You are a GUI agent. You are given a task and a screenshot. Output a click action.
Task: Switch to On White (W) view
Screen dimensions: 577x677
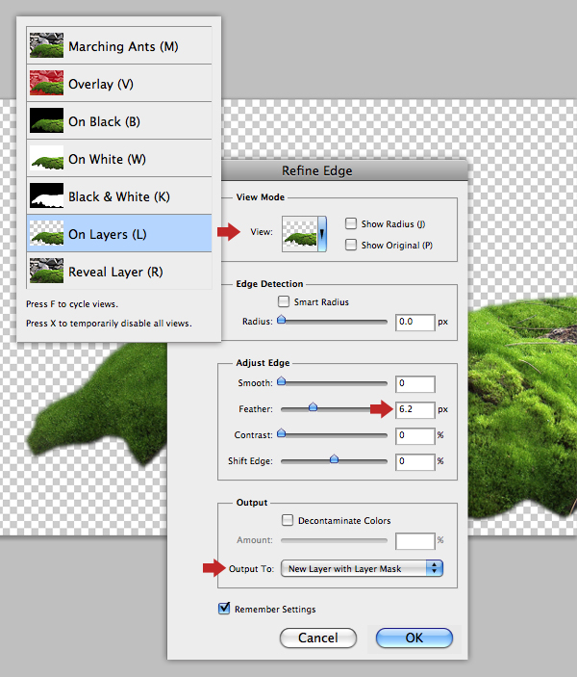[x=119, y=159]
